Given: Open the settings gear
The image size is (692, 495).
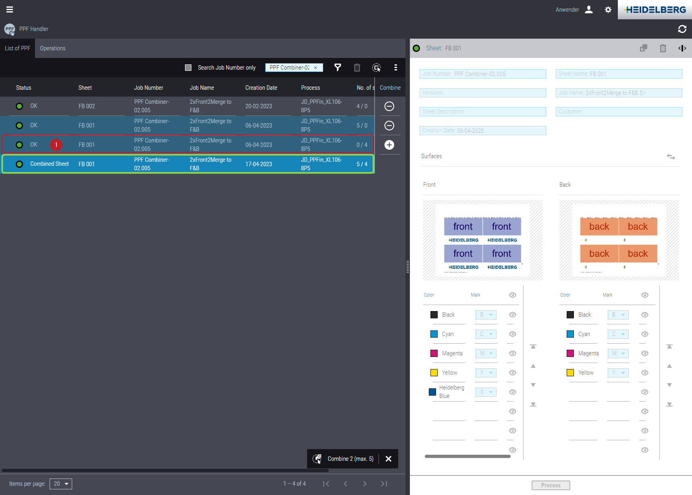Looking at the screenshot, I should coord(608,10).
